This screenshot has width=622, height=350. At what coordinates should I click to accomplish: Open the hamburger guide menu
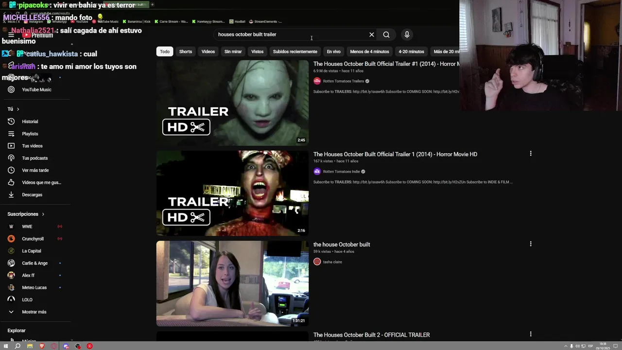coord(11,35)
